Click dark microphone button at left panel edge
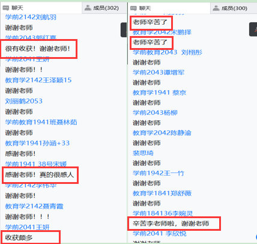Viewport: 257px width, 244px height. 124,30
